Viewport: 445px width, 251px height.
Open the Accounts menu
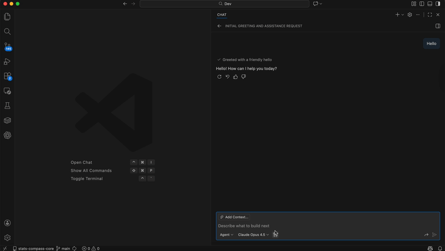(x=7, y=223)
